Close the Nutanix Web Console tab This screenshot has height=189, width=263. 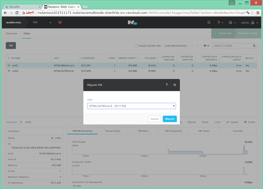point(78,7)
